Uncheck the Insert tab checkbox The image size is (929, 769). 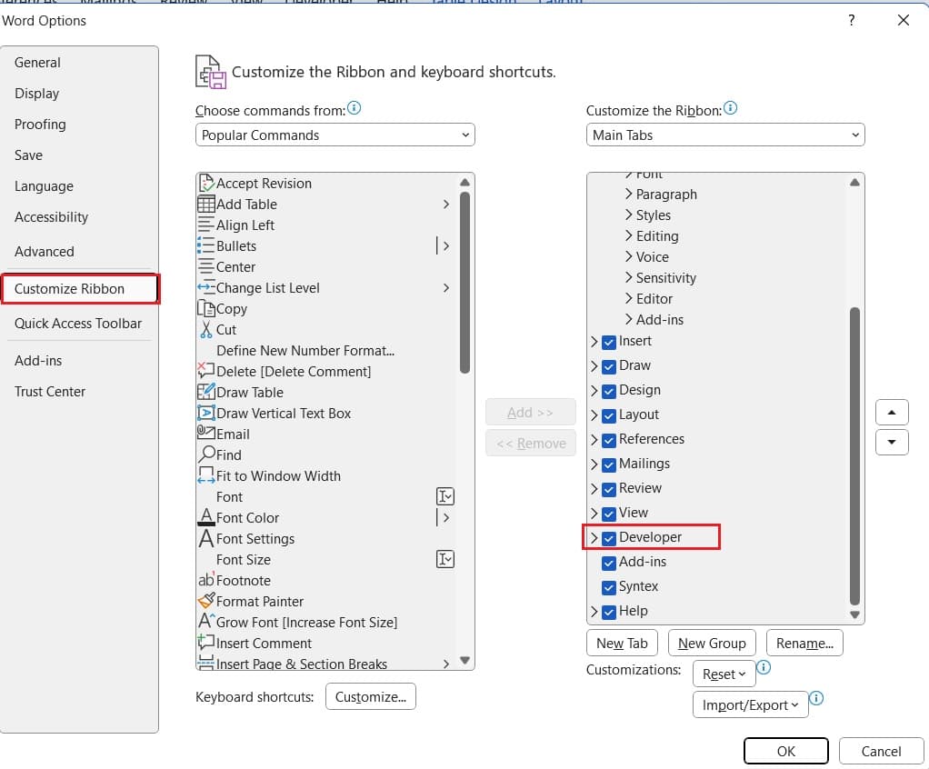click(x=608, y=343)
